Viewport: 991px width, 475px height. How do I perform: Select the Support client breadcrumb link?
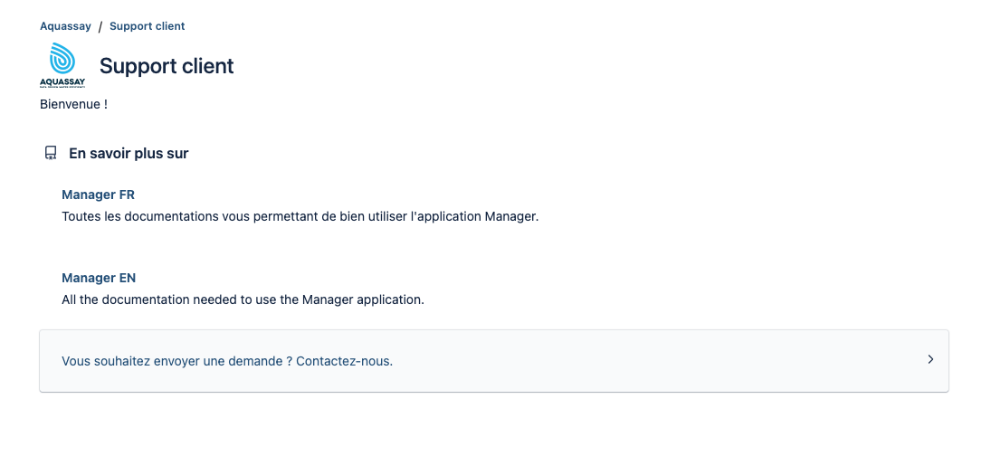click(x=148, y=26)
